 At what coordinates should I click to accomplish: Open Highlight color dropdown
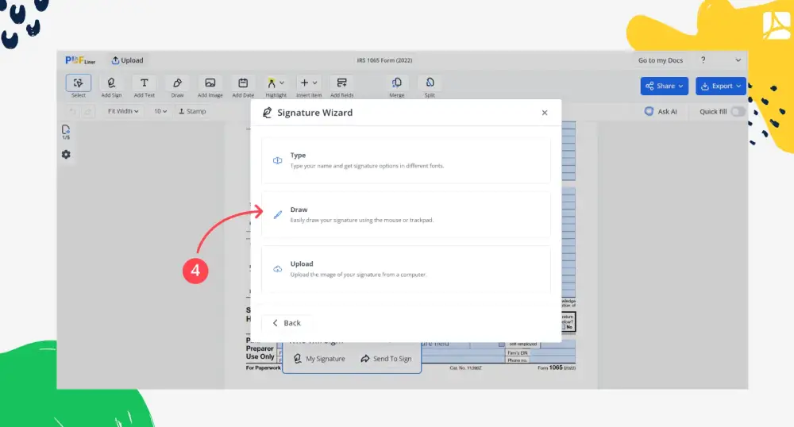(x=282, y=83)
